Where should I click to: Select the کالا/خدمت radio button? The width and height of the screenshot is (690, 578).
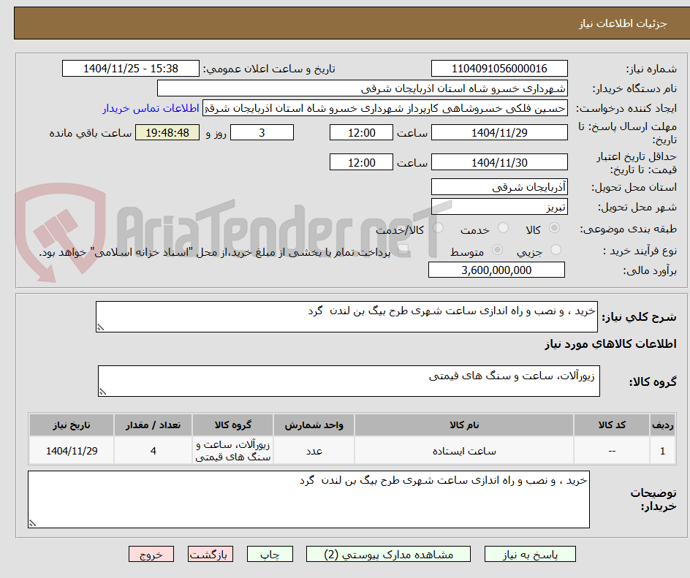[438, 228]
